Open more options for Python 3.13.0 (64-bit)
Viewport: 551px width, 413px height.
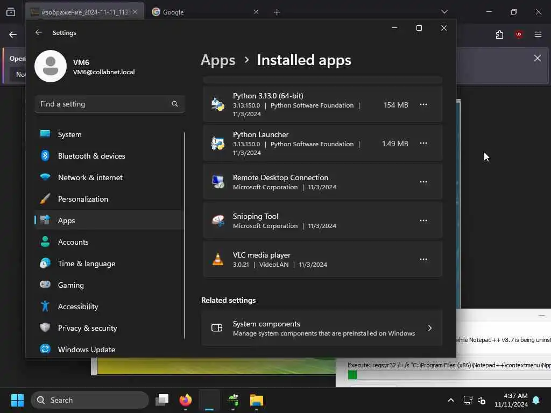(423, 105)
